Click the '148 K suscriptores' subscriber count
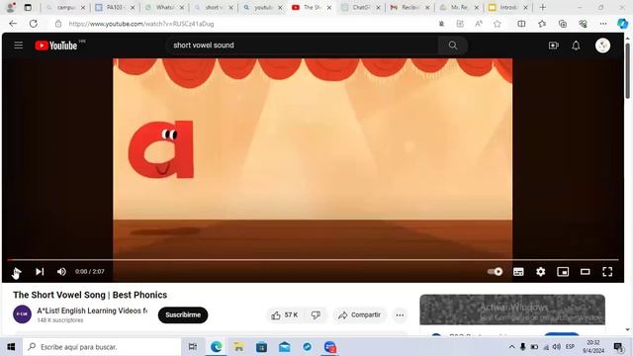 [x=60, y=320]
